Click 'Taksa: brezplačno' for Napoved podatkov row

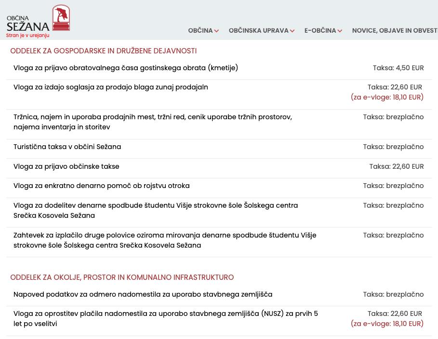393,294
